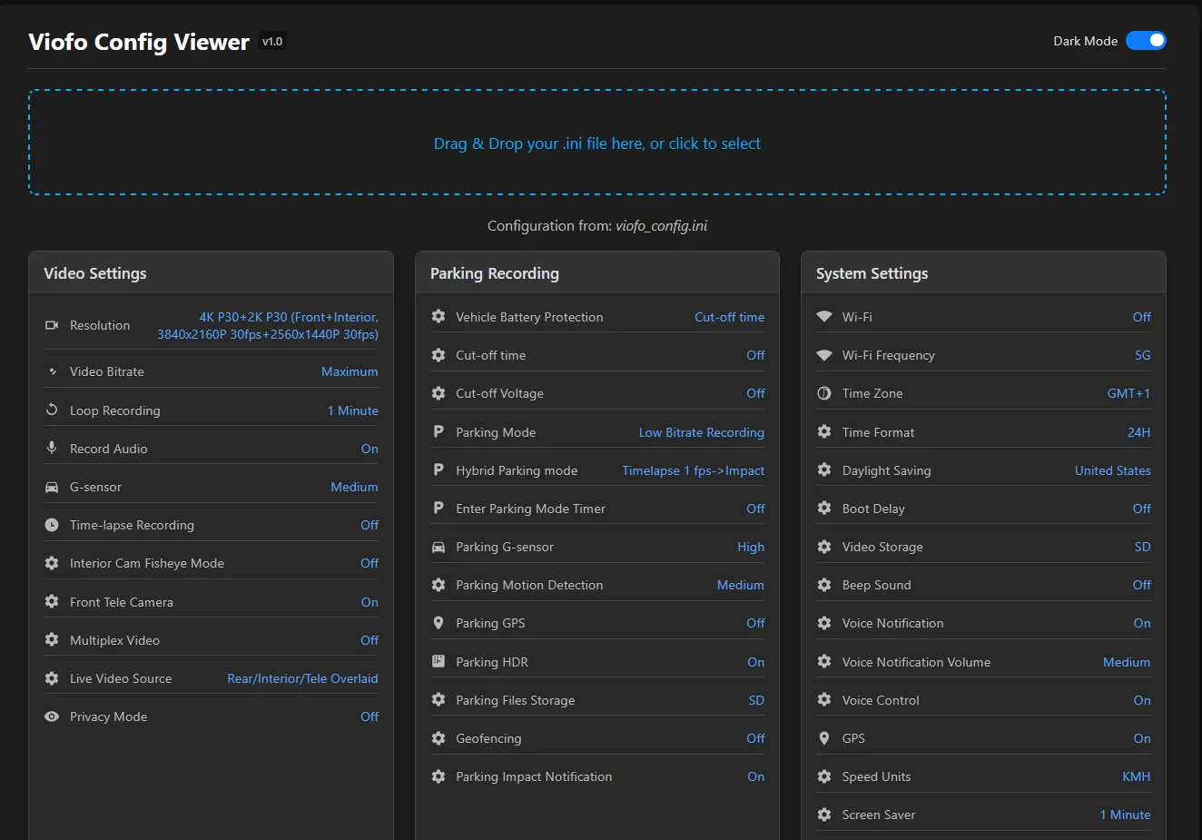Click the Front Tele Camera gear icon

[x=52, y=601]
